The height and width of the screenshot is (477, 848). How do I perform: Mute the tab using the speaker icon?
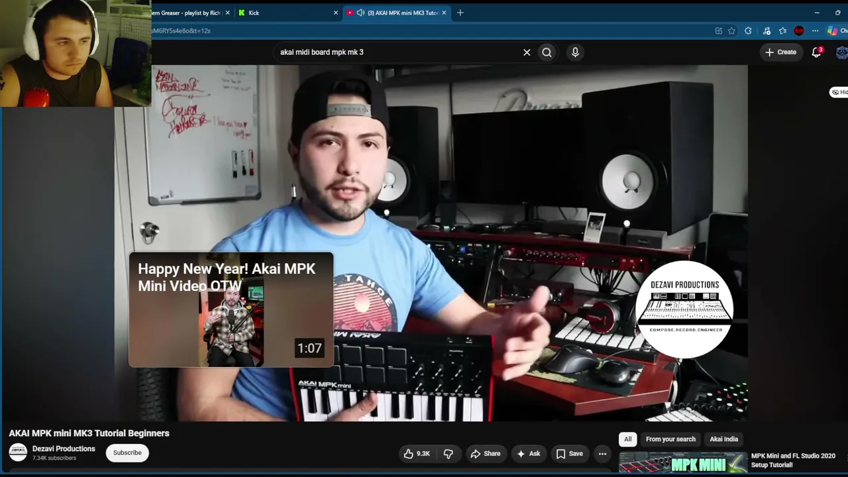[x=360, y=13]
